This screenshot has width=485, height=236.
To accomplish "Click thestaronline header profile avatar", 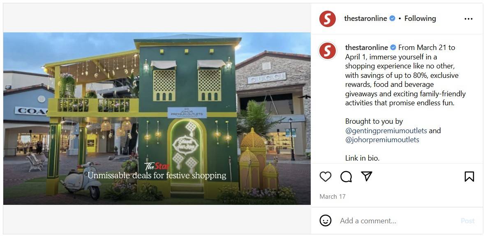I will [328, 19].
